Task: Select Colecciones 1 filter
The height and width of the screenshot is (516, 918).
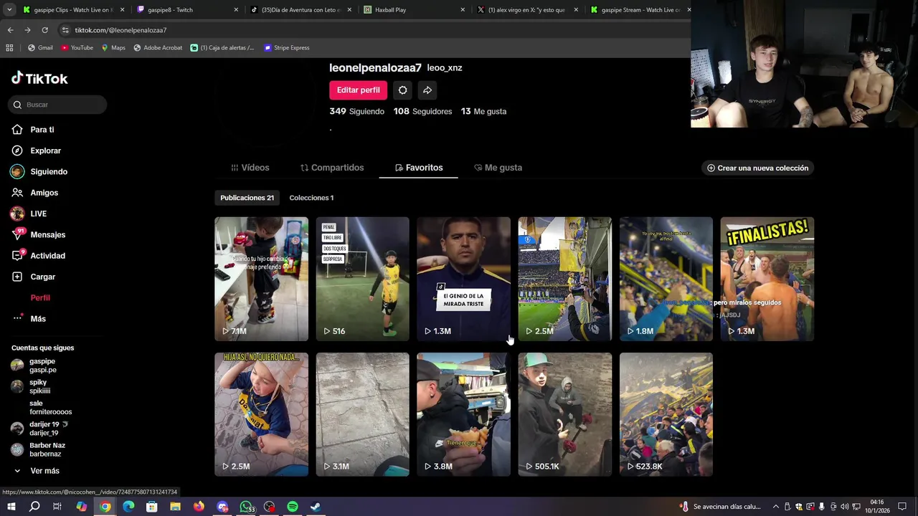Action: [311, 198]
